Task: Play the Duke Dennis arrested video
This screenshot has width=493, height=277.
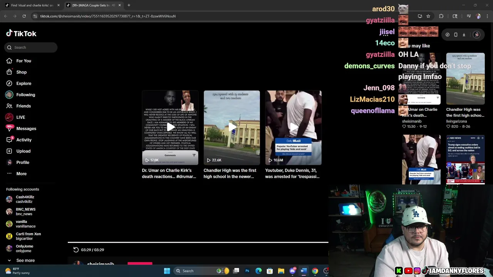Action: (x=293, y=128)
